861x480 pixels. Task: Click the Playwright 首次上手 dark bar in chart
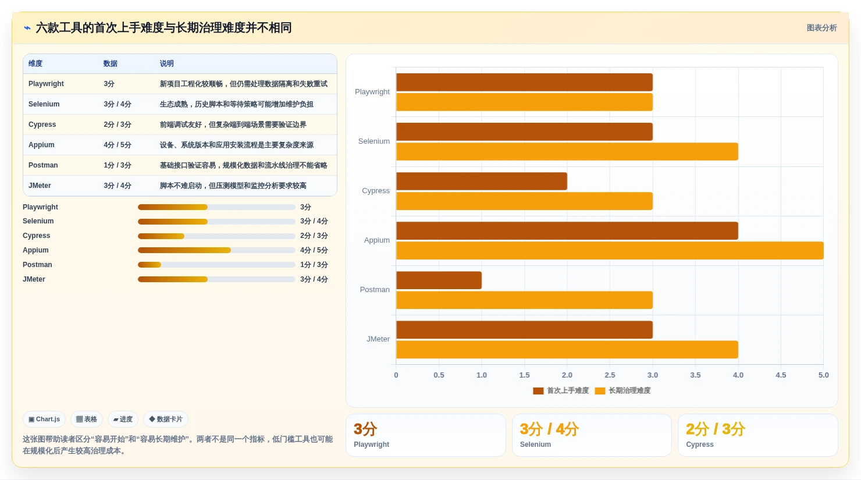pyautogui.click(x=524, y=82)
